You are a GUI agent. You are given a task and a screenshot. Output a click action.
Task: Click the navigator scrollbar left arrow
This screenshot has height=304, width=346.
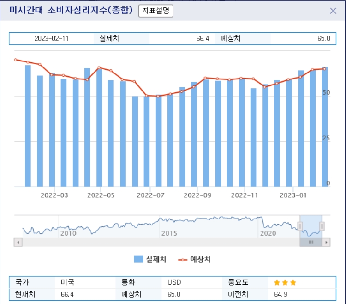click(x=18, y=243)
